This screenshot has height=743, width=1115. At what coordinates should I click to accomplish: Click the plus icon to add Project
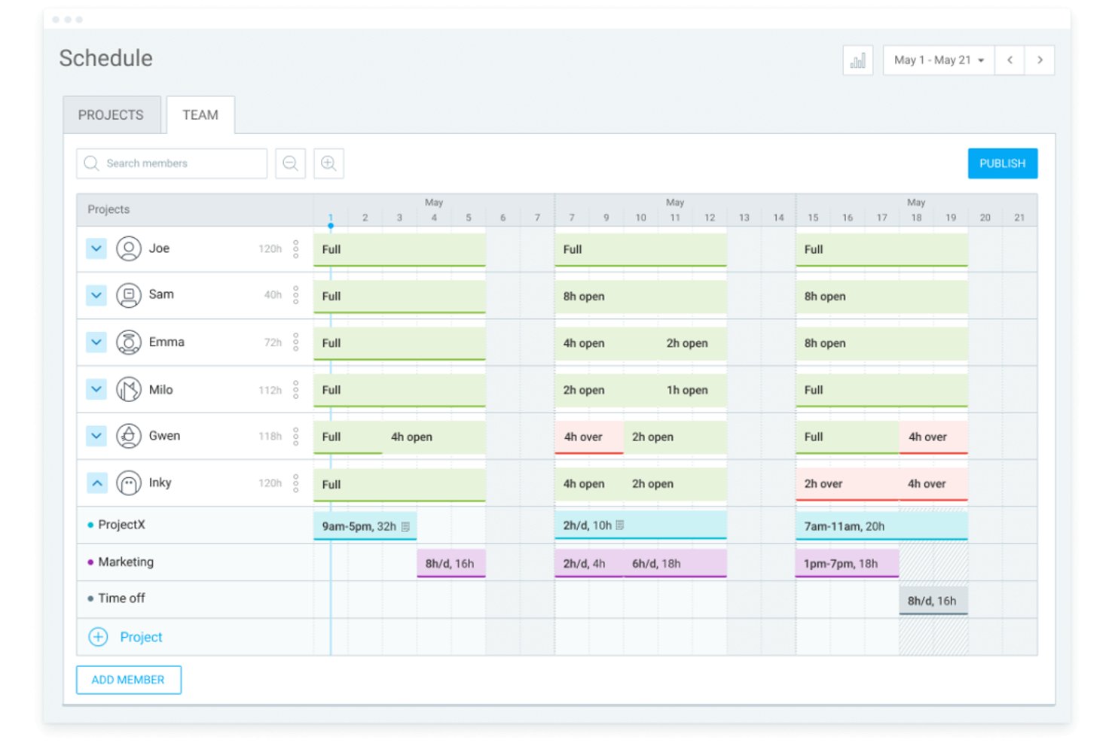click(98, 637)
